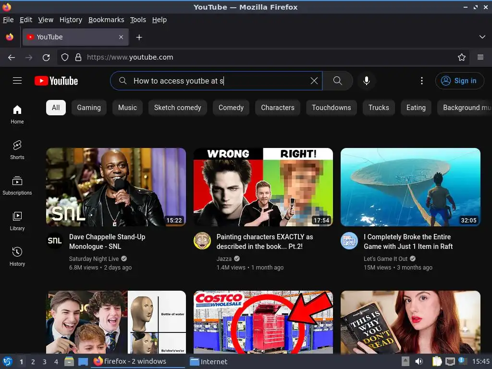Select the All filter chip
This screenshot has width=492, height=369.
pyautogui.click(x=56, y=108)
